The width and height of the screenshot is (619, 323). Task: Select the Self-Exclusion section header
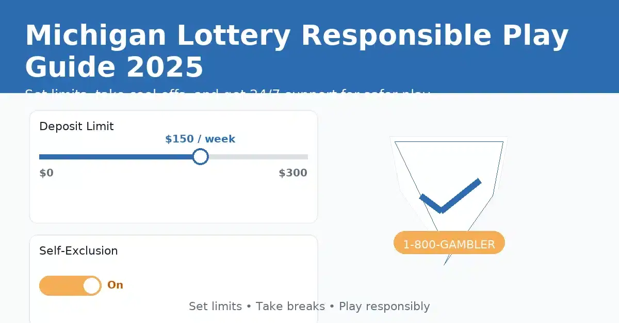pyautogui.click(x=78, y=250)
